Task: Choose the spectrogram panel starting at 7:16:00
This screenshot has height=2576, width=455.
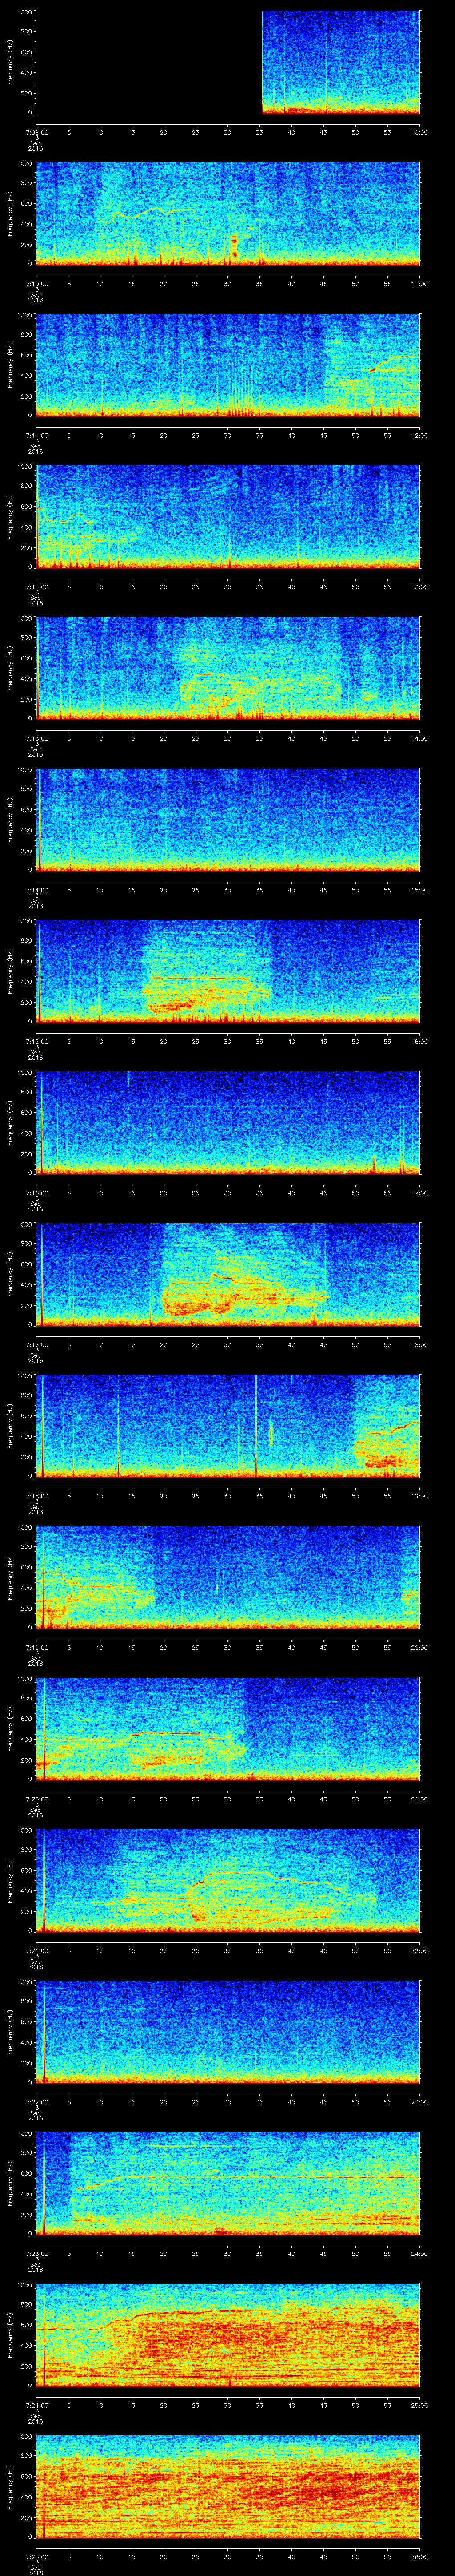Action: tap(228, 1123)
